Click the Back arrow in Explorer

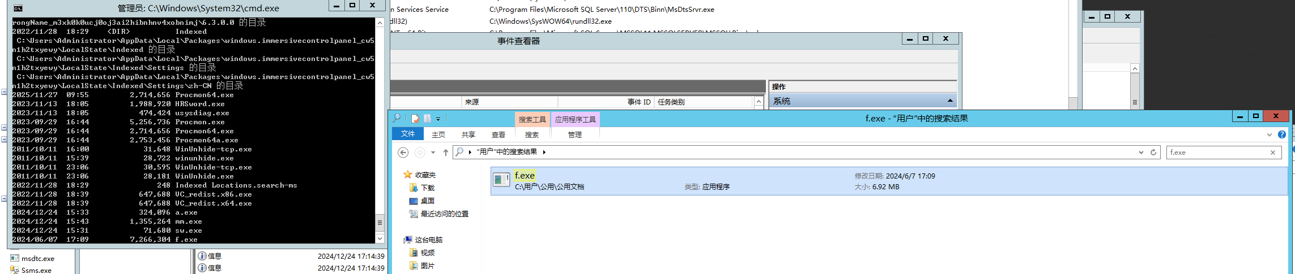[x=403, y=153]
